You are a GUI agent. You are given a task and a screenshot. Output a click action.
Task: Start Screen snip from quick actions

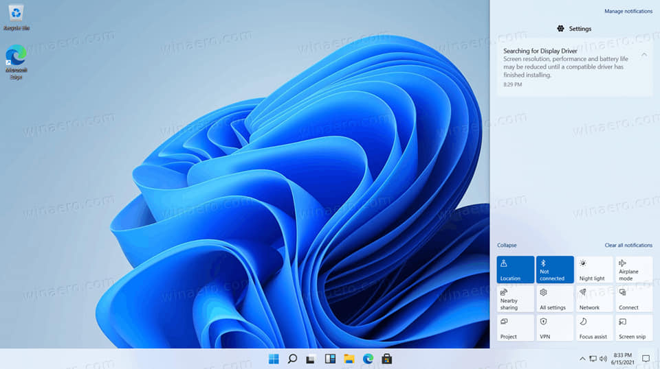[634, 328]
